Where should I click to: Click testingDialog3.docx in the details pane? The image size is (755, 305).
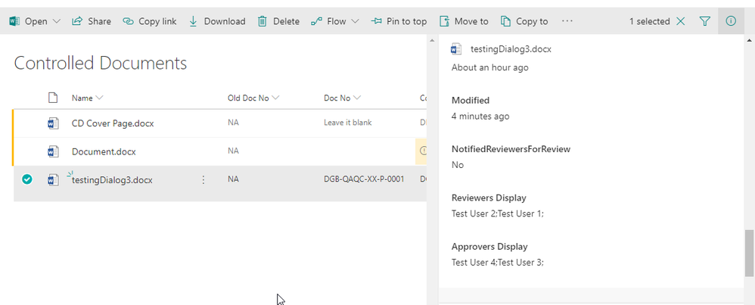[x=511, y=48]
